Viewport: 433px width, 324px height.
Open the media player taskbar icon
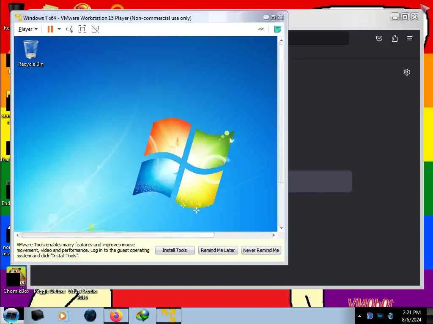click(63, 316)
